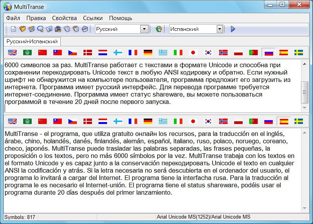
Task: Open a file with the folder icon
Action: pos(22,29)
